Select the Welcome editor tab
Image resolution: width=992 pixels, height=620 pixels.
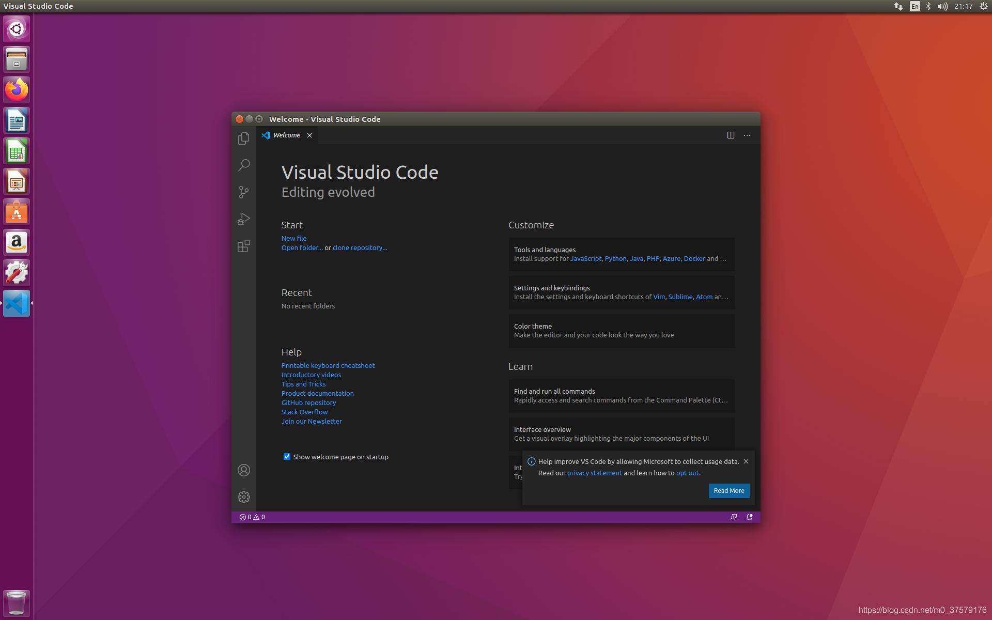[x=286, y=135]
